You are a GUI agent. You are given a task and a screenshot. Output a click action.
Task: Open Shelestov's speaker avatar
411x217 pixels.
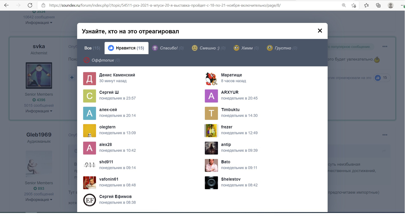pos(211,183)
